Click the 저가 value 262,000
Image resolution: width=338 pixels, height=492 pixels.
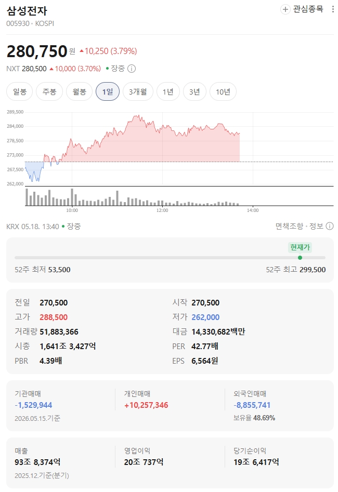coord(205,317)
